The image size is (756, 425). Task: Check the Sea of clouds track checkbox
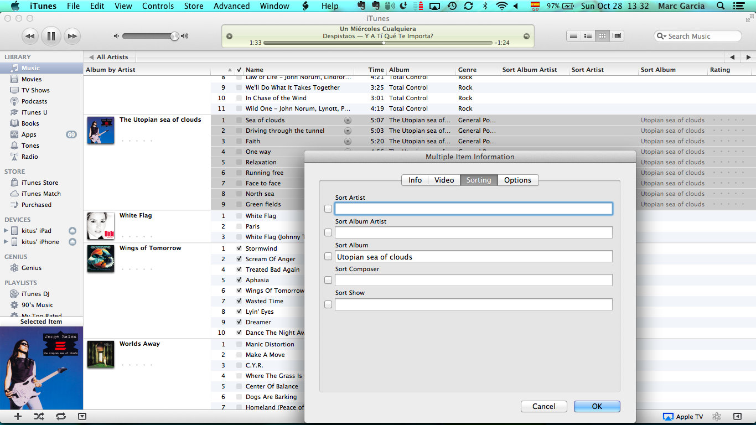[x=239, y=120]
